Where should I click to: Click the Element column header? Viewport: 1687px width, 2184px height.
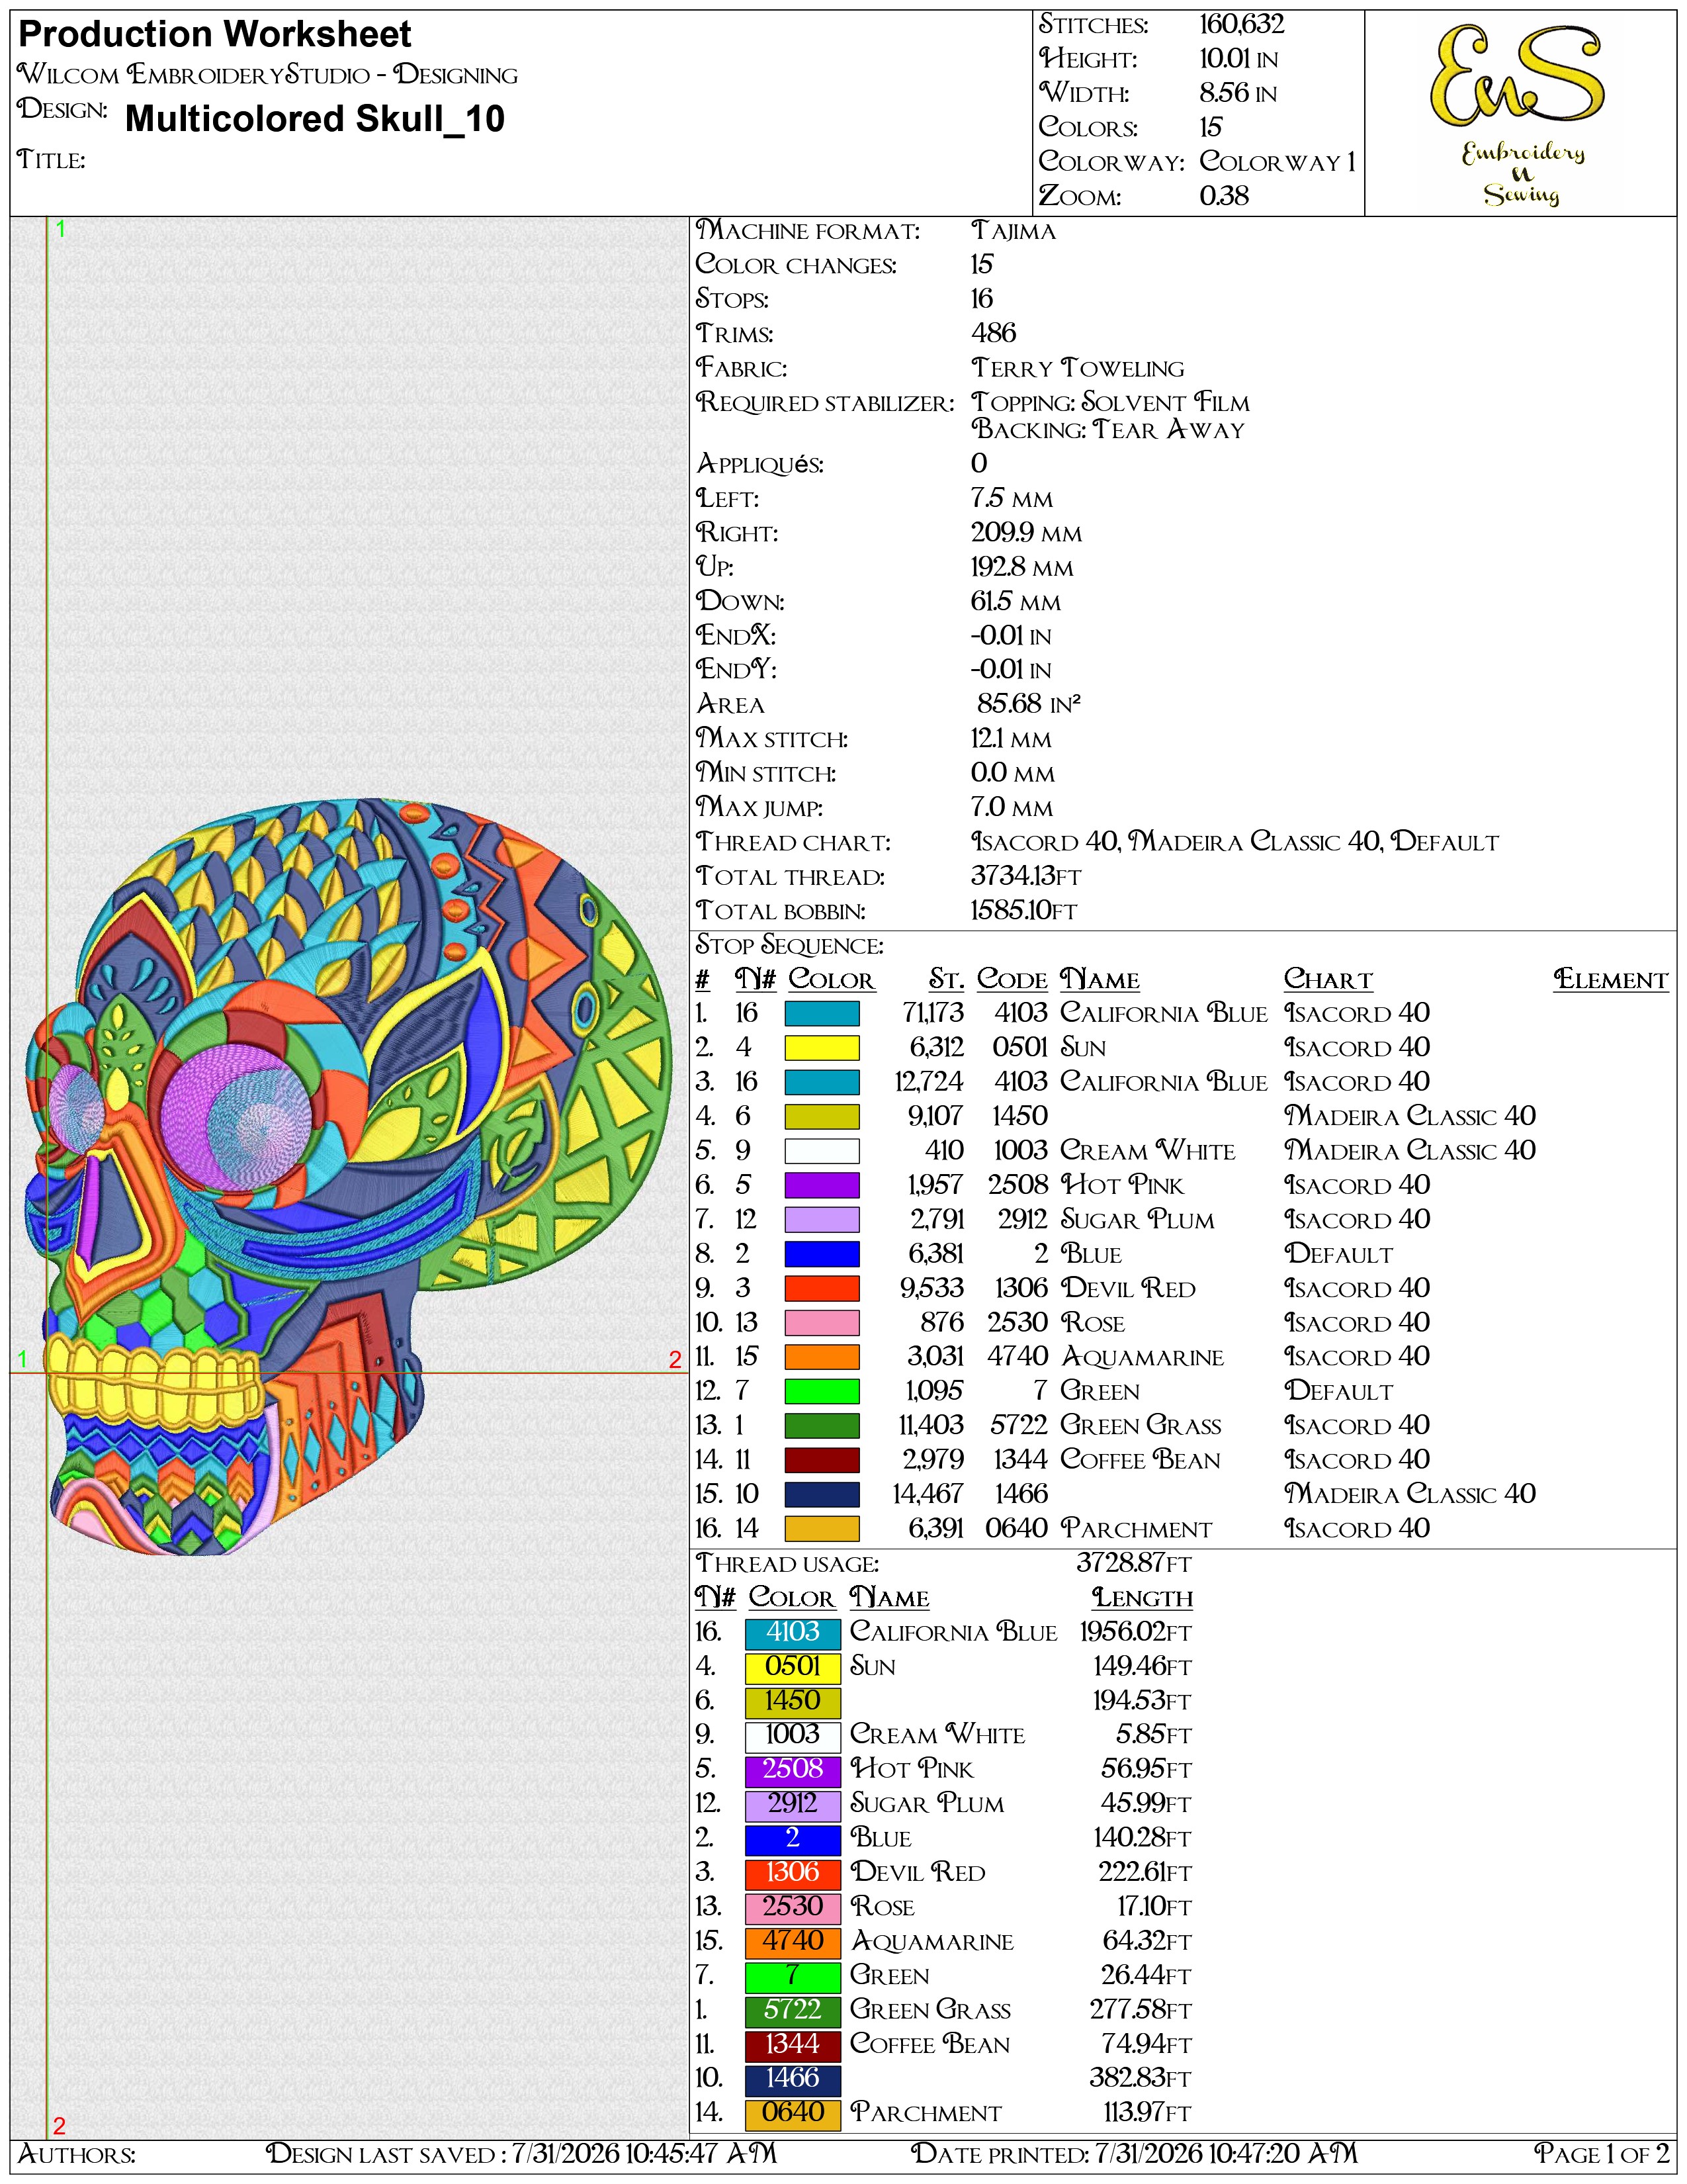1611,979
